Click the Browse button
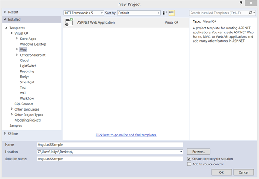 198,152
